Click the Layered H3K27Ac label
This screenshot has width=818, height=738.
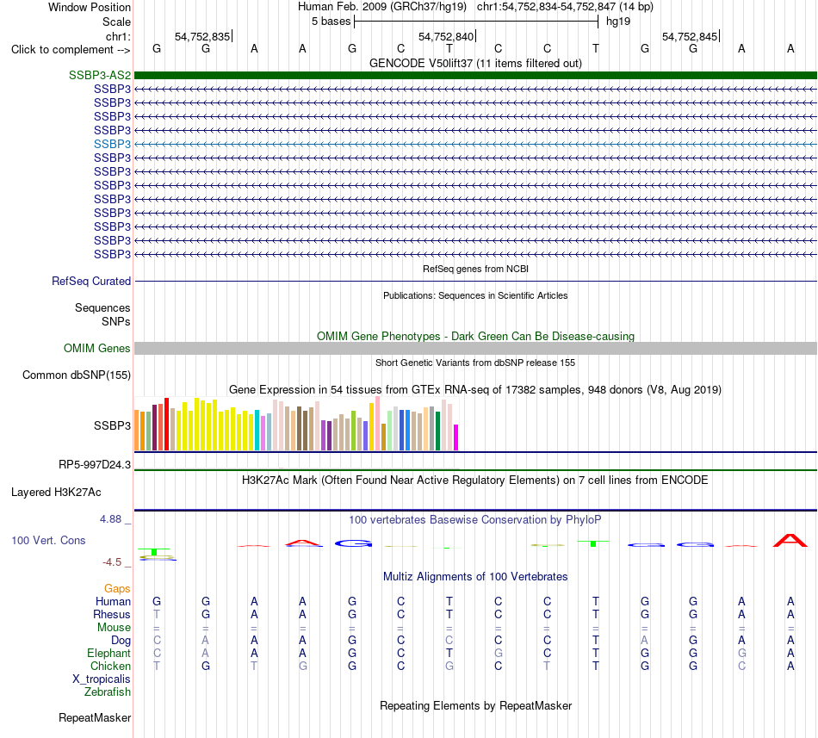[x=56, y=492]
